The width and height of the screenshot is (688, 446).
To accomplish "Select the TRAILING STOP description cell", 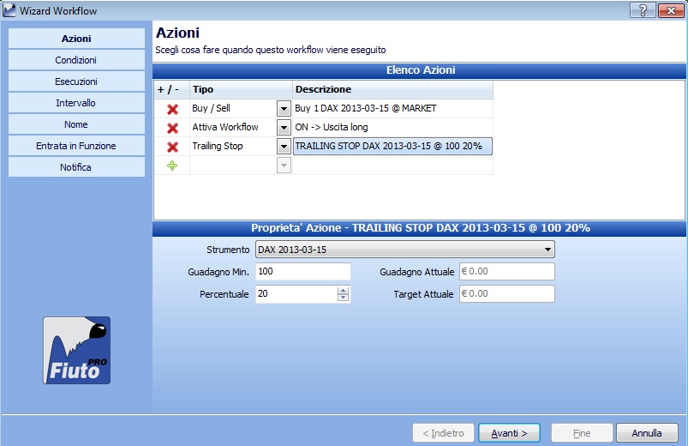I will [392, 147].
